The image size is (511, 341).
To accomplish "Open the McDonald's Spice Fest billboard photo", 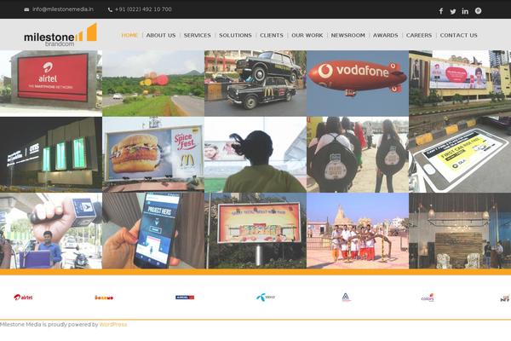I will (x=153, y=154).
